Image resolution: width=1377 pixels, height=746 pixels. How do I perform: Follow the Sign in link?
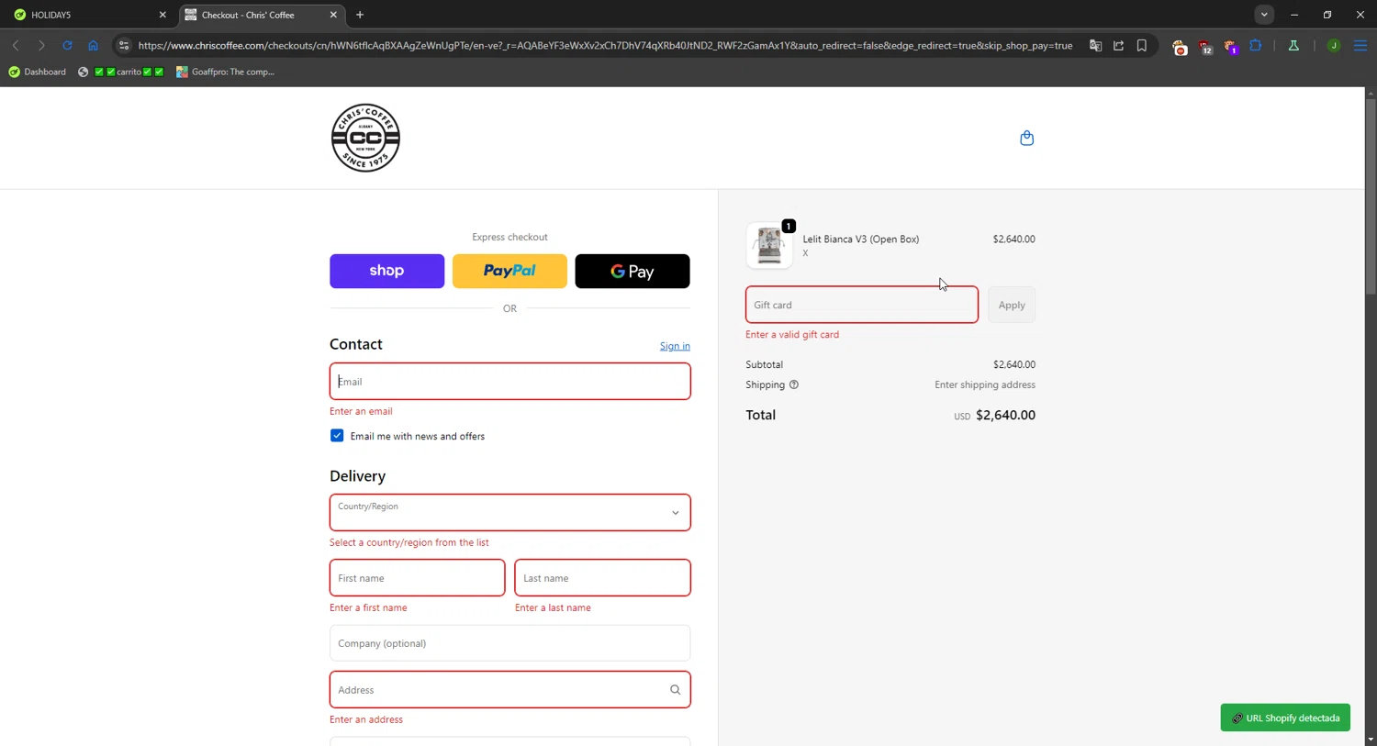tap(675, 346)
